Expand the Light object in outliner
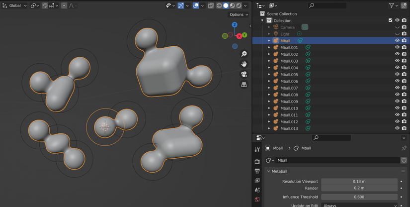 click(x=269, y=34)
